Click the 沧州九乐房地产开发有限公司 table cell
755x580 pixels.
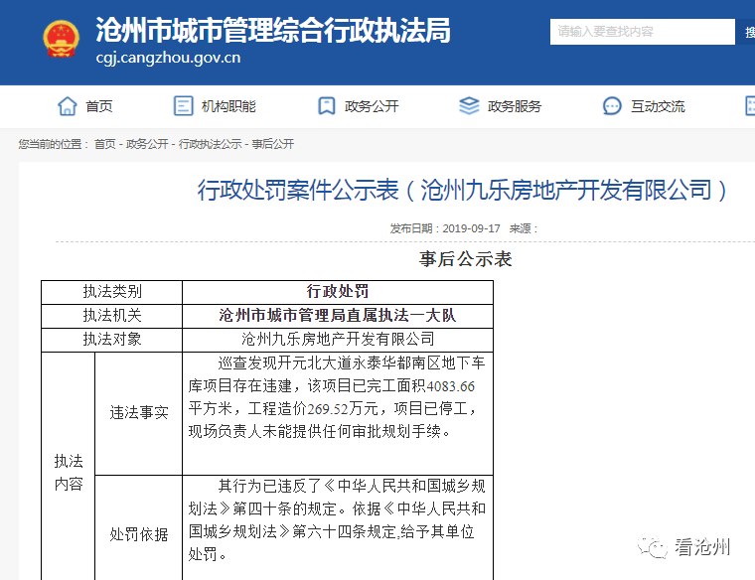point(338,340)
